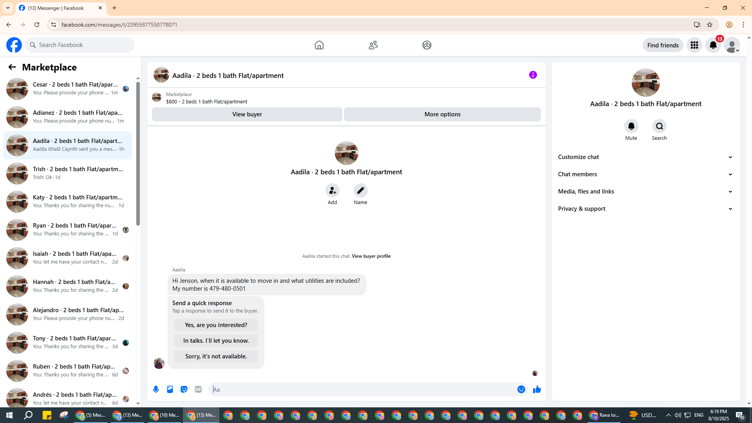Toggle the conversation information panel icon

tap(533, 75)
